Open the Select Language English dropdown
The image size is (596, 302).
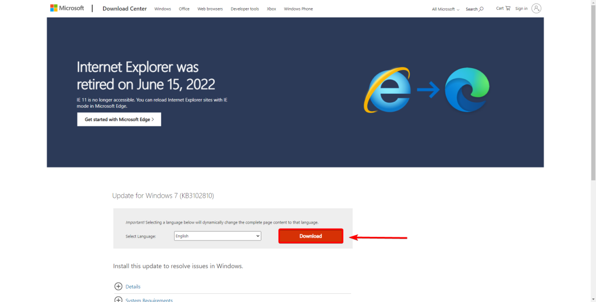[x=218, y=236]
